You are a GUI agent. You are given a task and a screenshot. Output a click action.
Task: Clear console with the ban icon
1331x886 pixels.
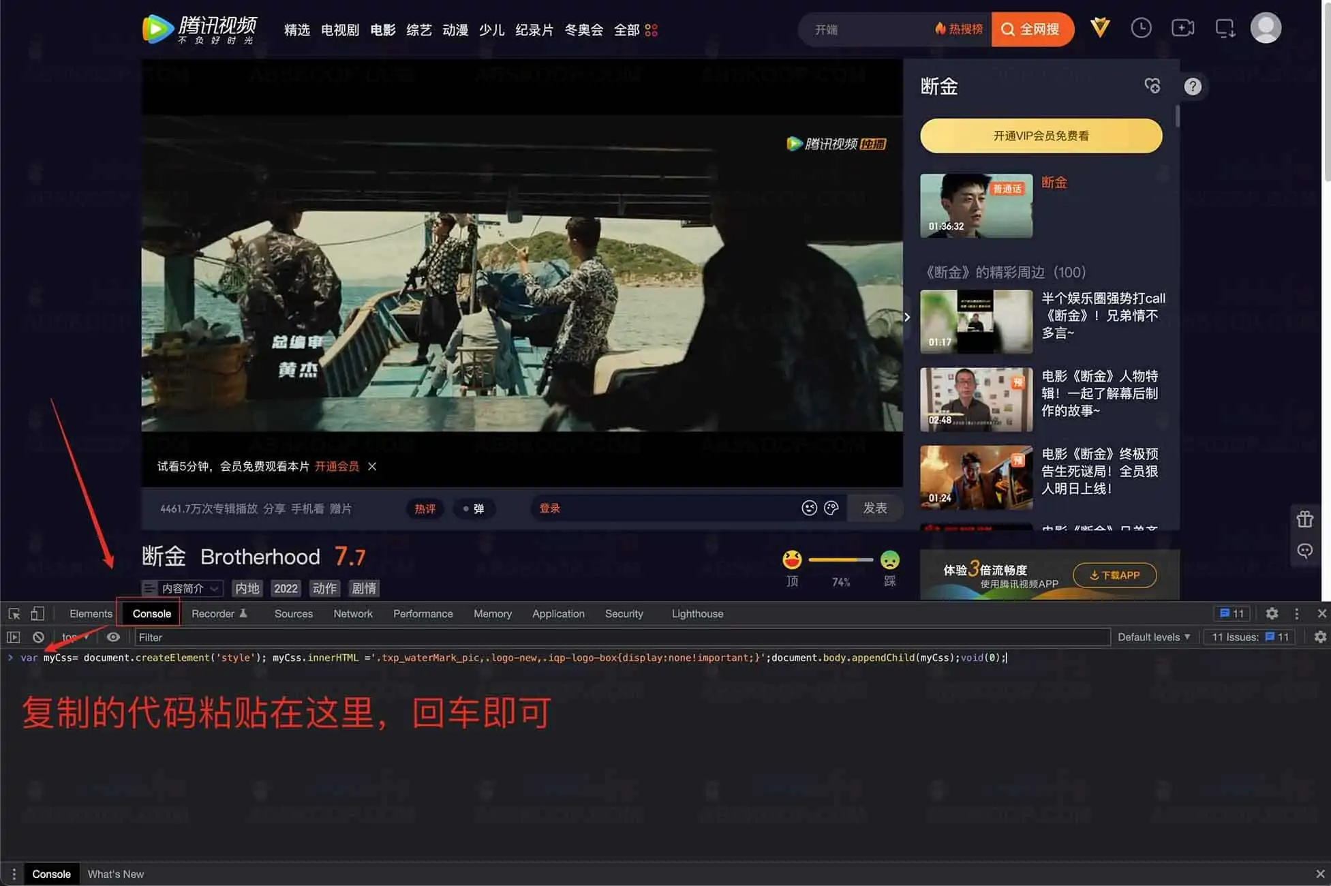click(38, 637)
